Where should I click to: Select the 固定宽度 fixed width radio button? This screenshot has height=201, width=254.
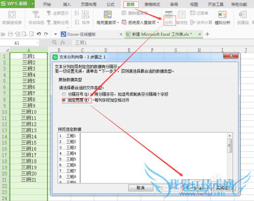click(63, 100)
